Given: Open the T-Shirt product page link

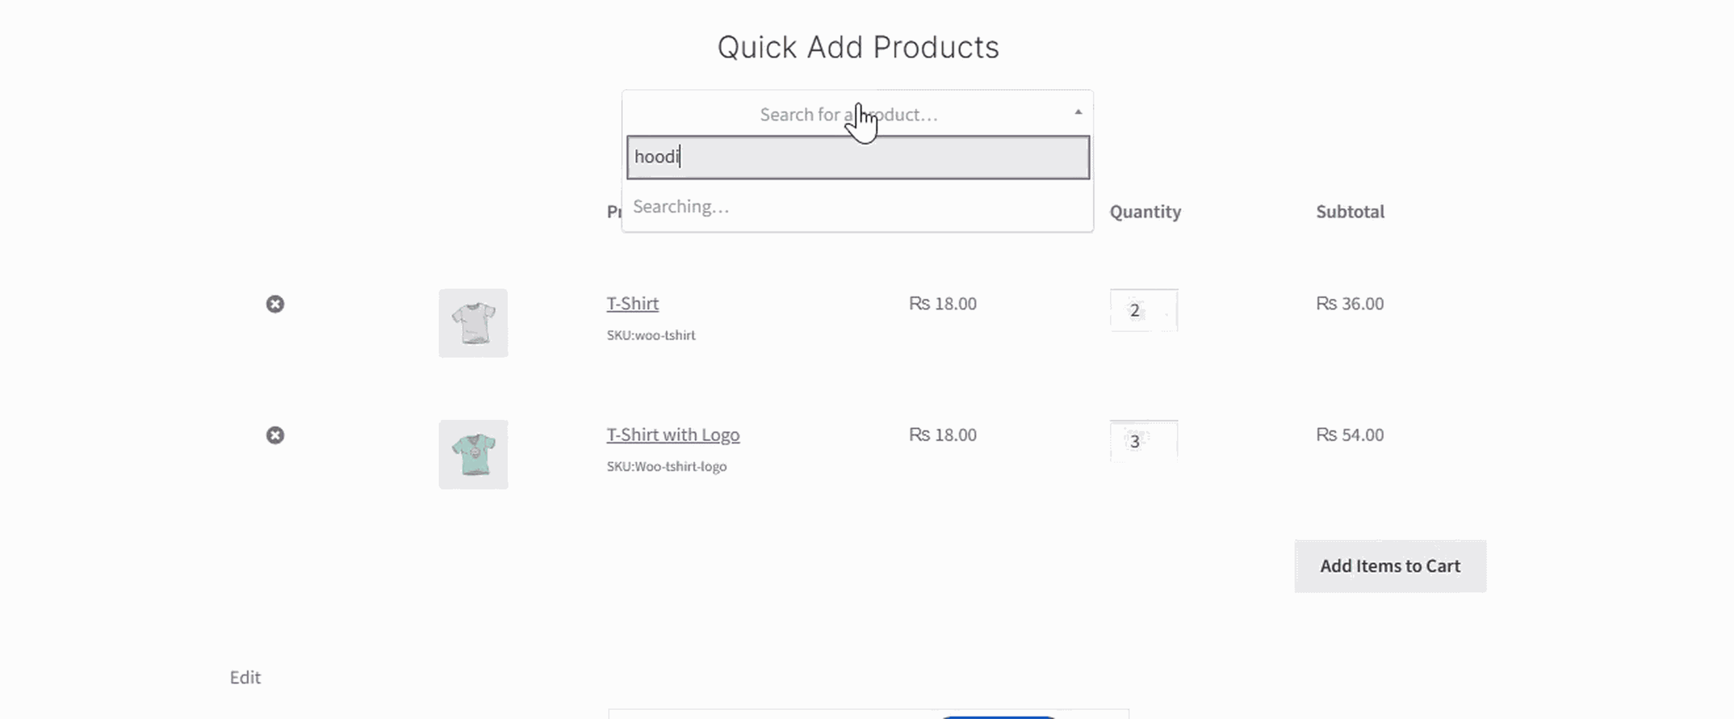Looking at the screenshot, I should (x=632, y=303).
